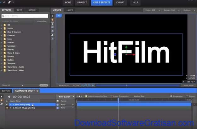Open the PROJECT tab

[x=82, y=3]
